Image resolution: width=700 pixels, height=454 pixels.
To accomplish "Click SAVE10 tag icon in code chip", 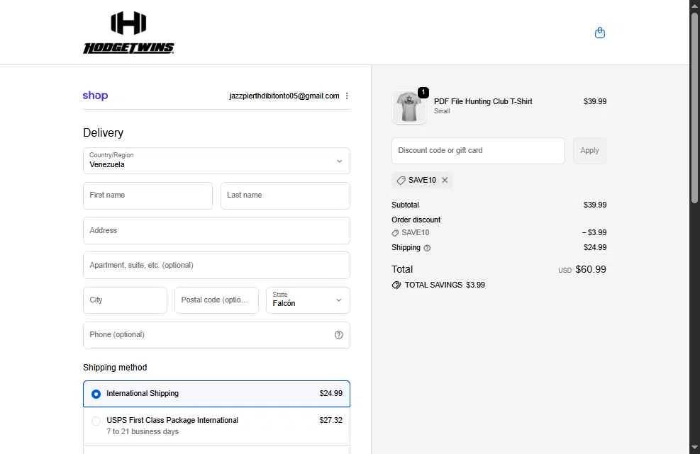I will coord(401,180).
